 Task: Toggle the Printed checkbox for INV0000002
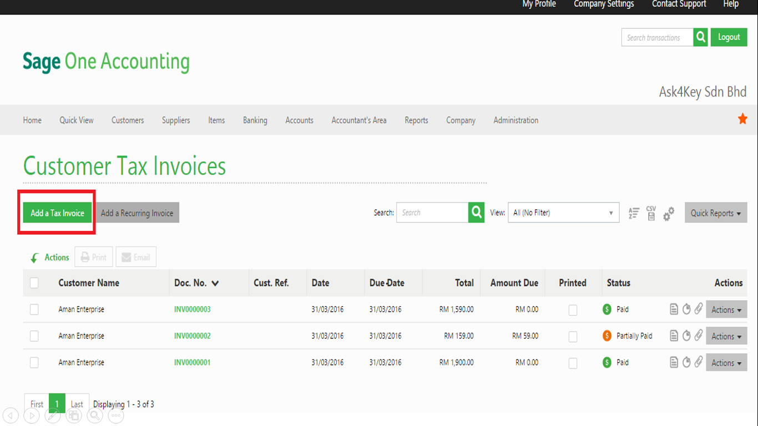[573, 337]
